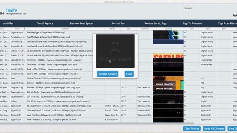Click the Comment column header
237x133 pixels.
click(x=145, y=29)
